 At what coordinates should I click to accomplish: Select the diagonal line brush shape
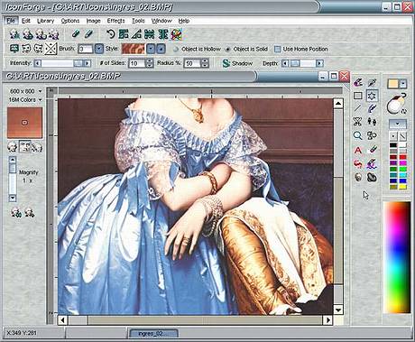pyautogui.click(x=402, y=136)
